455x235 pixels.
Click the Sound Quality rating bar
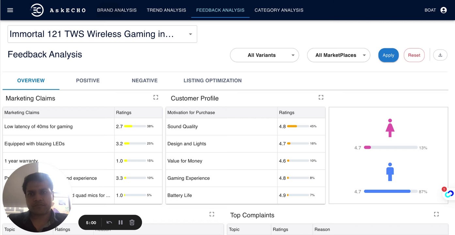[x=298, y=126]
